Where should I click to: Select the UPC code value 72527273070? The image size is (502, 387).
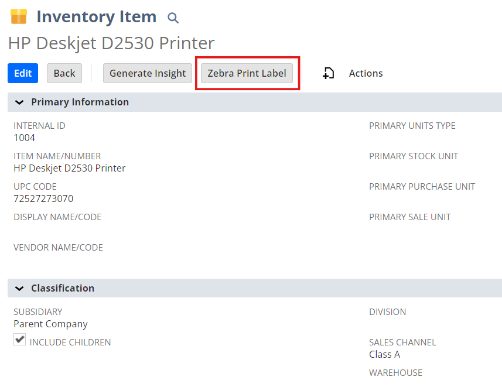[x=43, y=198]
